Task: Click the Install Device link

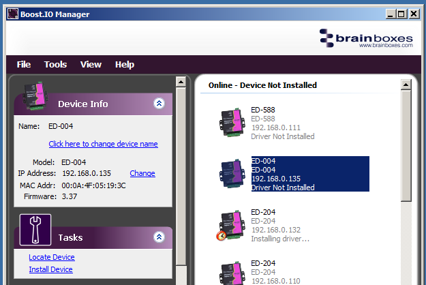Action: pyautogui.click(x=50, y=269)
